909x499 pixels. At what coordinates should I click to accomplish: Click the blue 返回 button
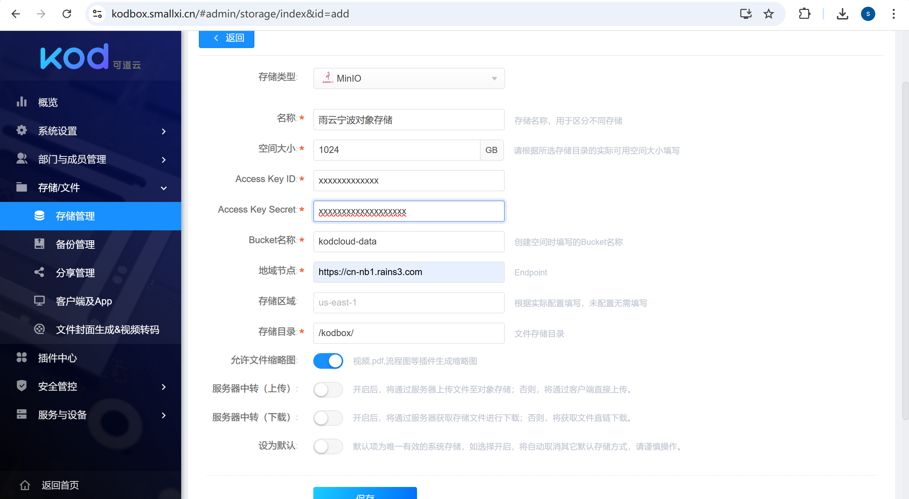[x=227, y=38]
